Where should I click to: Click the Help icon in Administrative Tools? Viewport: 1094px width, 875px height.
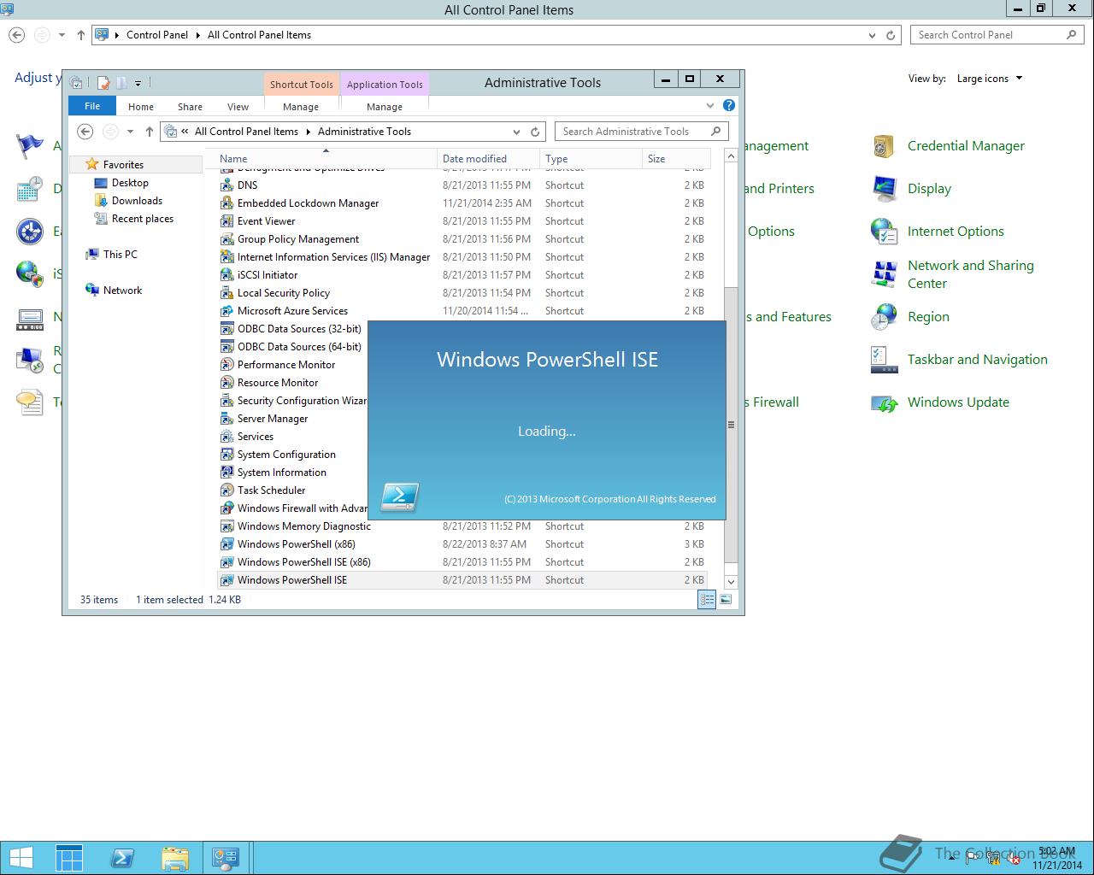(x=729, y=105)
